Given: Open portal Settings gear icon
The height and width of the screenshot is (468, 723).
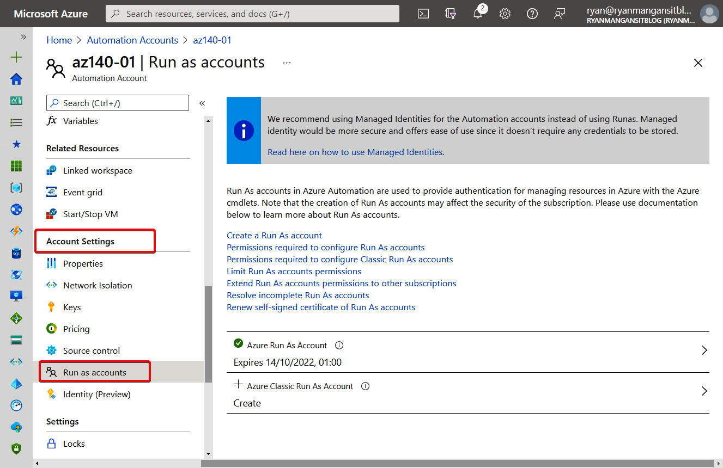Looking at the screenshot, I should [x=505, y=14].
